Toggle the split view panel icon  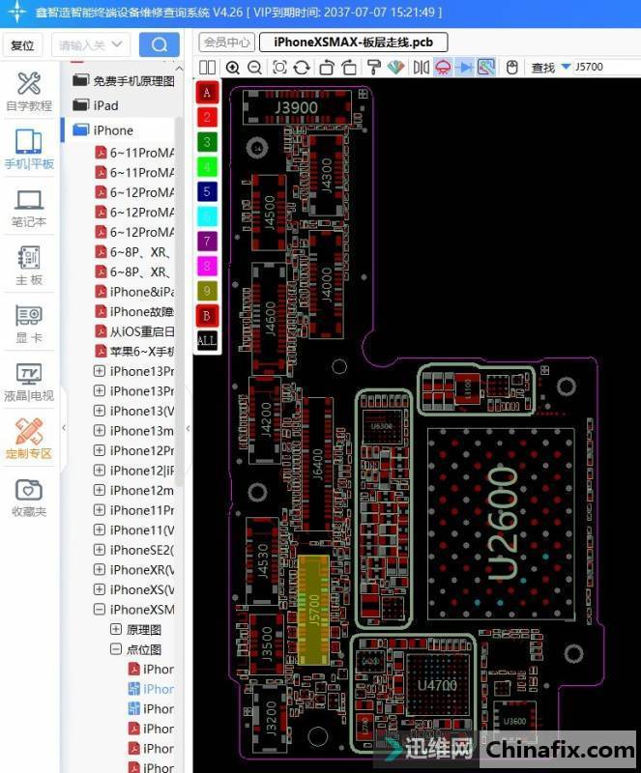pos(207,67)
